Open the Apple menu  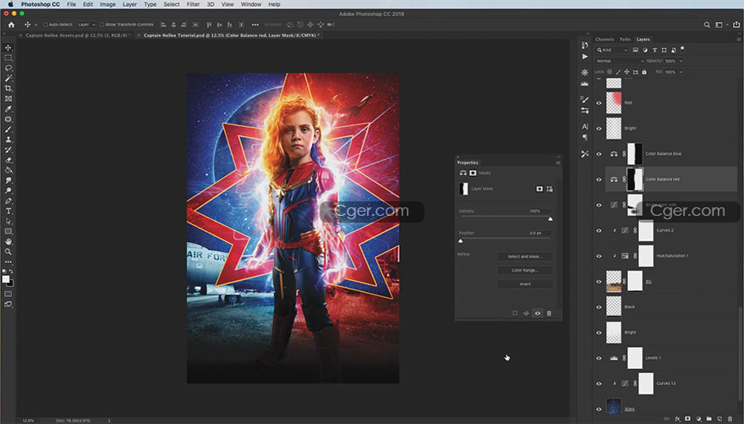coord(10,4)
